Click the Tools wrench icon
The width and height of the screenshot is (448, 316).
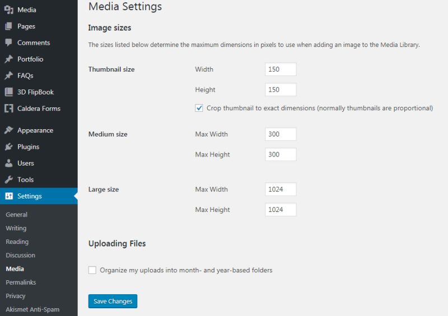coord(9,180)
